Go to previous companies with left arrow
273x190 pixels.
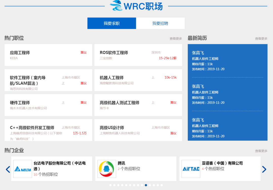pos(8,169)
